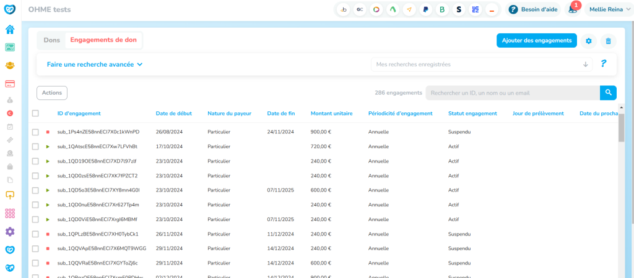Click the GoCardless GC integration icon
The width and height of the screenshot is (634, 278).
359,10
